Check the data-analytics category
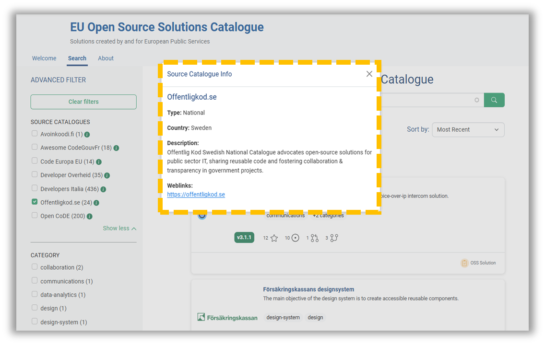This screenshot has width=545, height=345. (x=35, y=294)
